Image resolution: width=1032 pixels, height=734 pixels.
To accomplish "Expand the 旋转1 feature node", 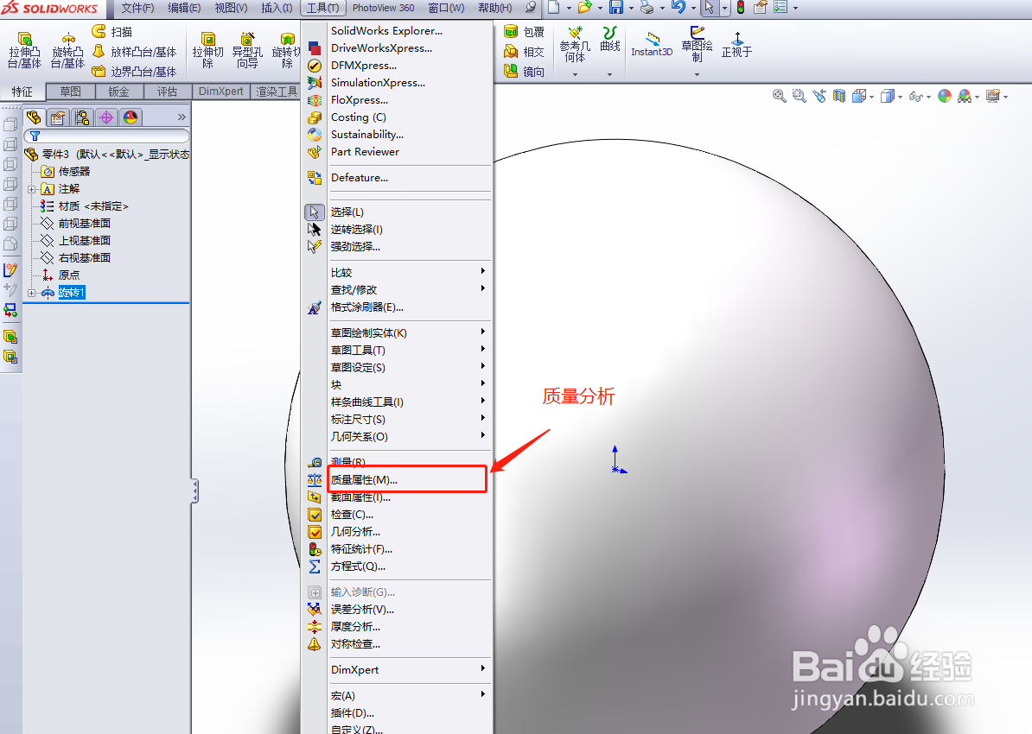I will [32, 294].
